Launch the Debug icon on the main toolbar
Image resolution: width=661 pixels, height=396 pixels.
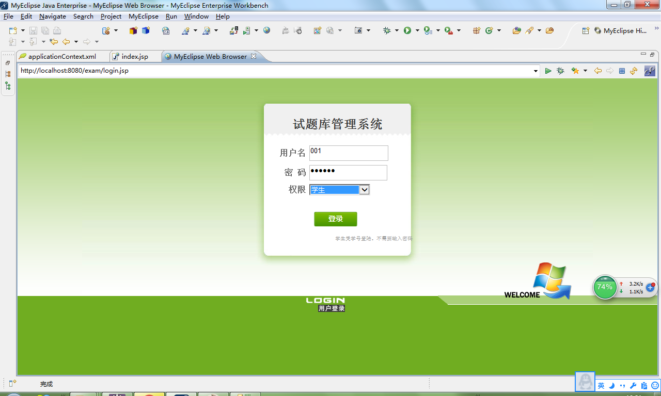point(387,30)
